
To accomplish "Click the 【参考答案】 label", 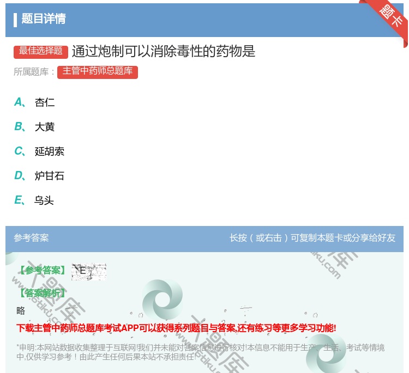I will click(41, 271).
